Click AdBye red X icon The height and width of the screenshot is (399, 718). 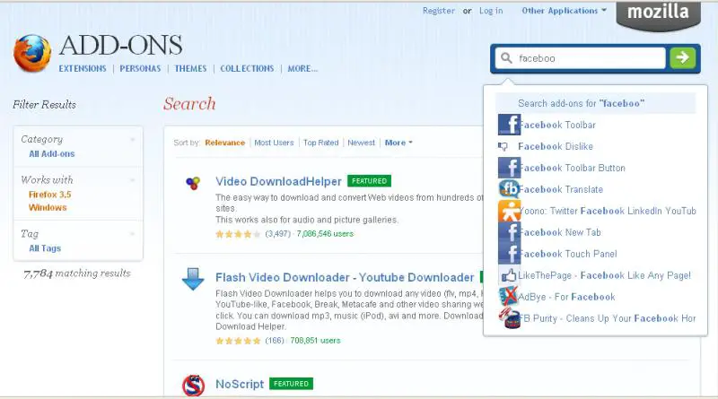point(508,297)
